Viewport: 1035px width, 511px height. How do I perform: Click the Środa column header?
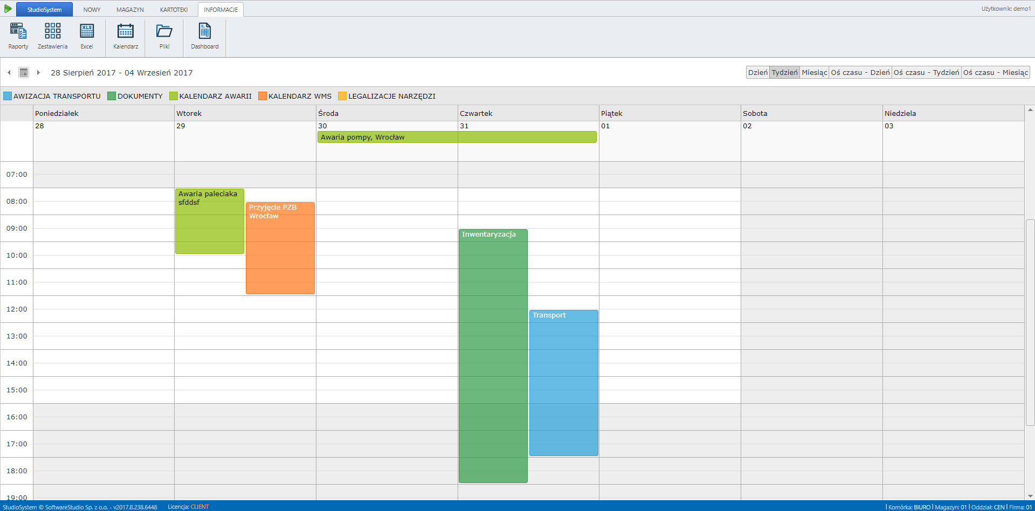coord(387,113)
